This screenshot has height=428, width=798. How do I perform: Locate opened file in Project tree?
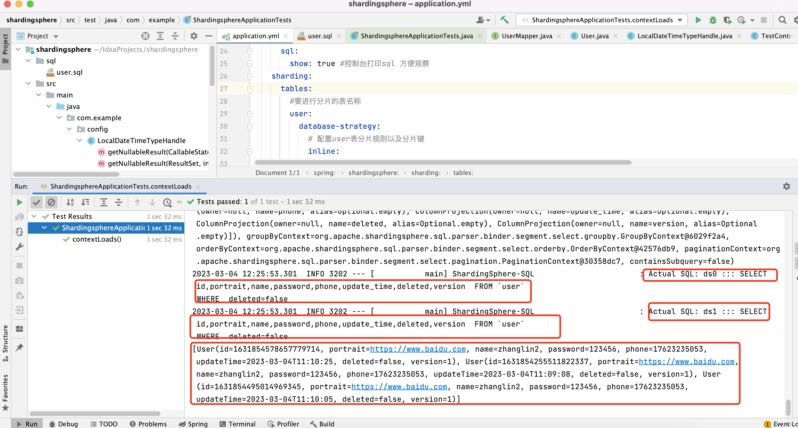pyautogui.click(x=145, y=36)
